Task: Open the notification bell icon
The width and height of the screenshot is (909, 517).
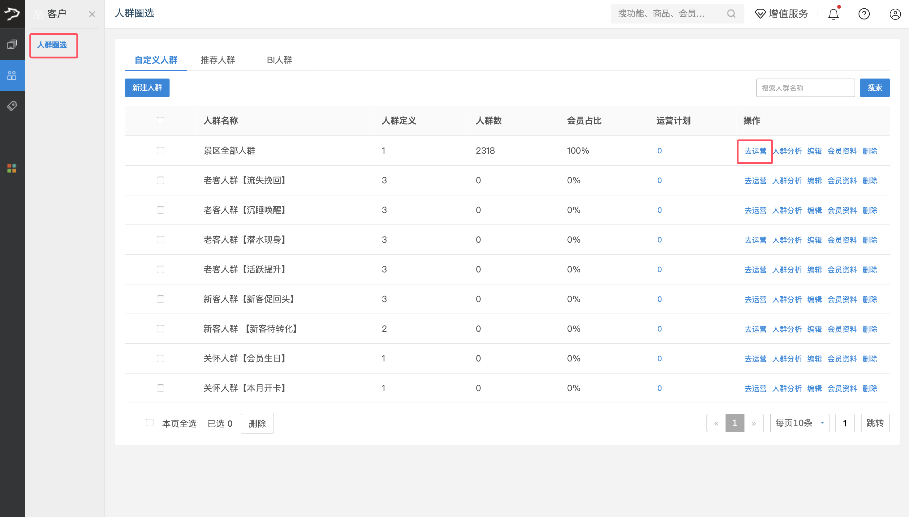Action: (833, 14)
